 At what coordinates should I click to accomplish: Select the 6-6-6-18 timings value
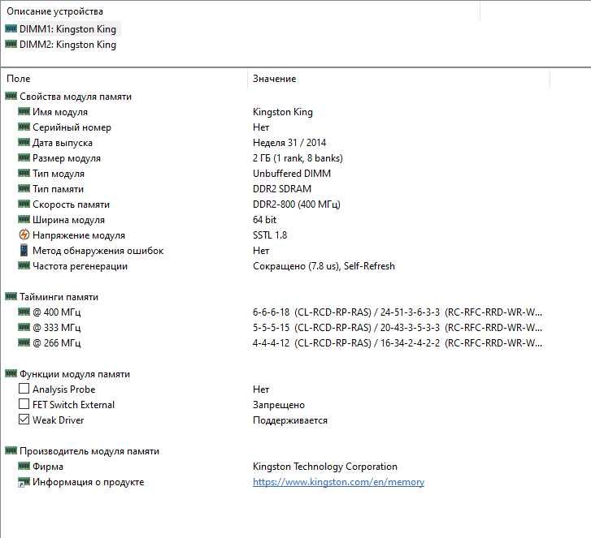click(x=398, y=312)
